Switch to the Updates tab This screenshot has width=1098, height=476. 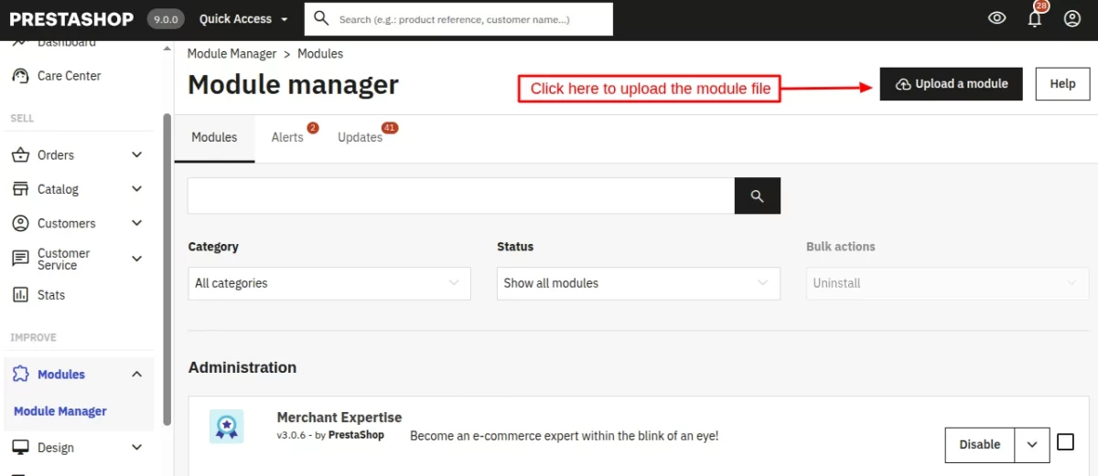pyautogui.click(x=361, y=137)
